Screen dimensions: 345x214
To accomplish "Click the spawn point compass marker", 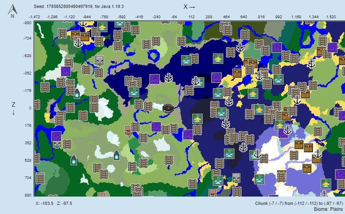I will point(168,109).
